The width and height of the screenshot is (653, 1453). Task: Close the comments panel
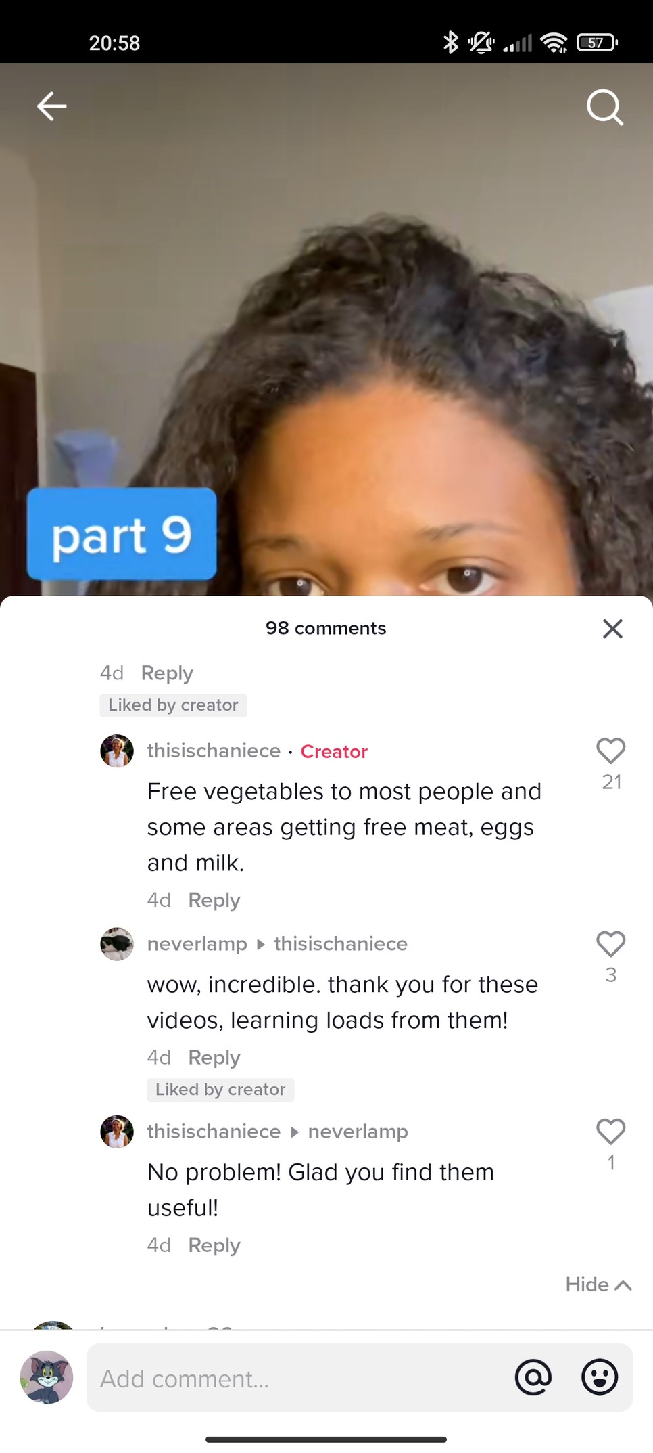click(x=612, y=629)
